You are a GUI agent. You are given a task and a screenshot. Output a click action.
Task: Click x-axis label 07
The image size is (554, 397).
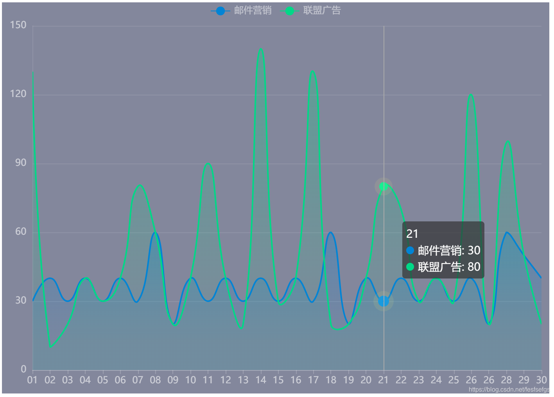(138, 380)
